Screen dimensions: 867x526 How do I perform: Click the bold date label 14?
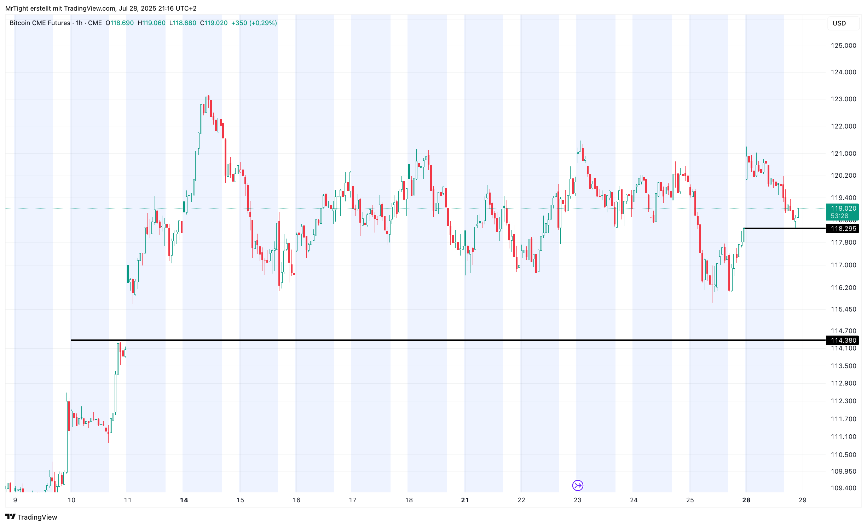pos(184,500)
